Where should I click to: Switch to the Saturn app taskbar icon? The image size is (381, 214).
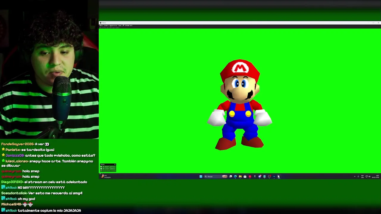coord(279,177)
